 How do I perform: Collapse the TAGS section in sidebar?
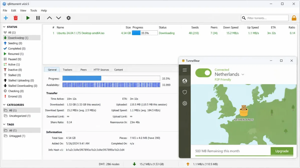pyautogui.click(x=4, y=124)
